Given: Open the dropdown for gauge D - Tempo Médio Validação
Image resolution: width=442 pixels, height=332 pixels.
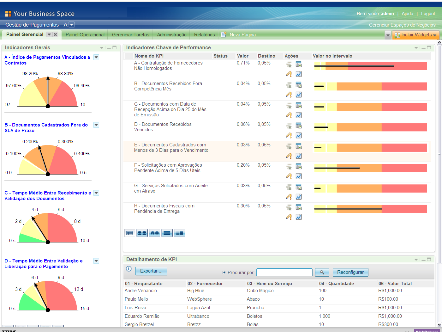Looking at the screenshot, I should [96, 261].
